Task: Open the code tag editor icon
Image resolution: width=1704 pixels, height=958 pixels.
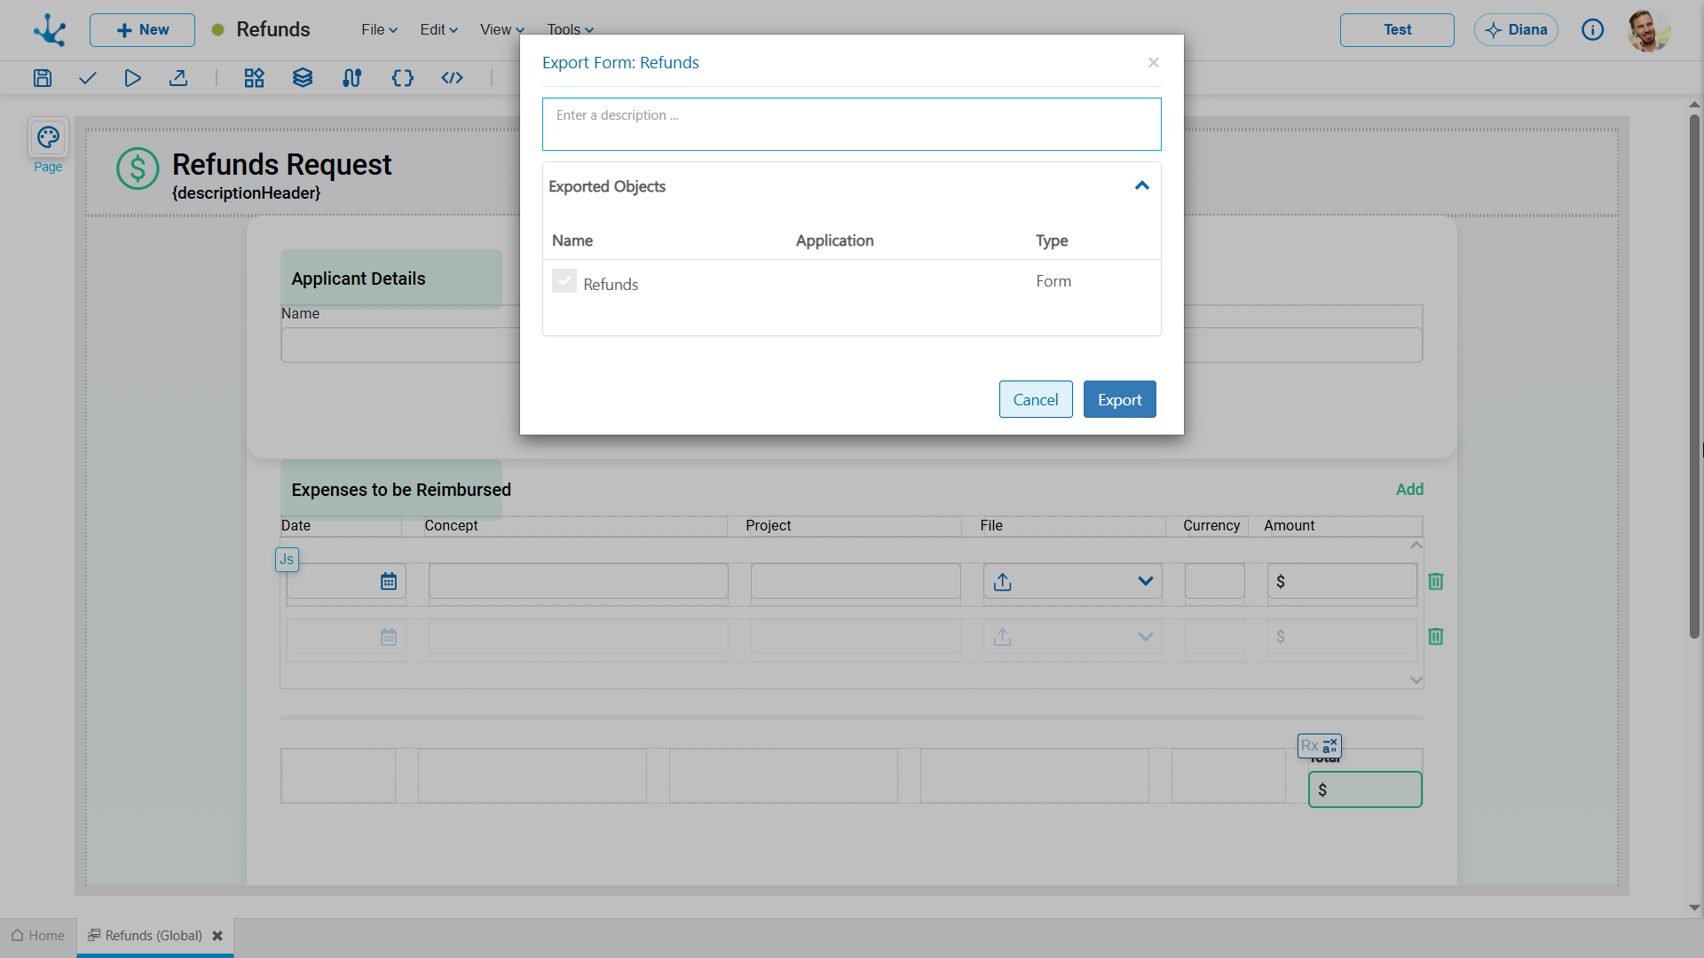Action: pos(453,78)
